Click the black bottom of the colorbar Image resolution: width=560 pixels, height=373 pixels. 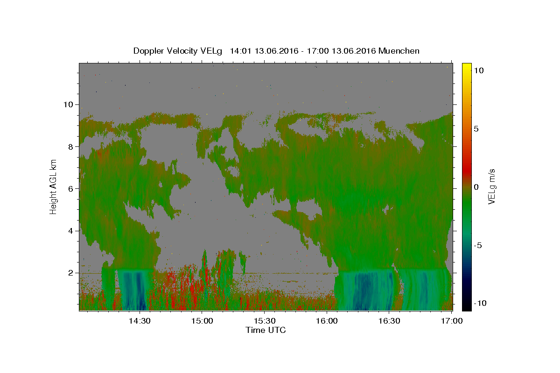pos(466,307)
